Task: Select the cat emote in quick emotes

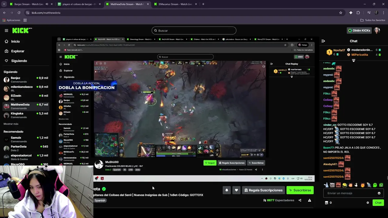Action: coord(332,185)
